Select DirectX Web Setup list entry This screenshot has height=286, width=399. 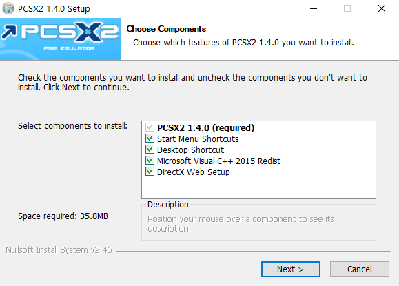point(194,172)
